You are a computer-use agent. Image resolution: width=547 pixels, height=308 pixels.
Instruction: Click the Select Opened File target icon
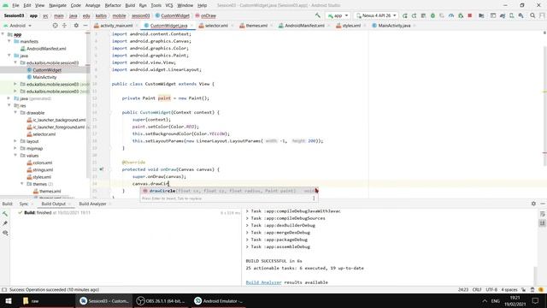pos(55,26)
